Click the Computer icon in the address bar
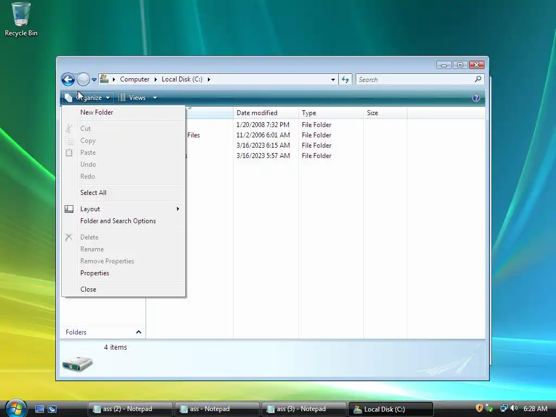 coord(104,79)
